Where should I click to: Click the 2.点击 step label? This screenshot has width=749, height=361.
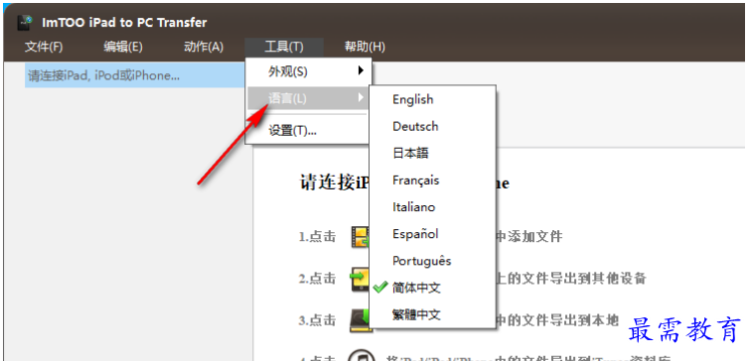pos(318,279)
